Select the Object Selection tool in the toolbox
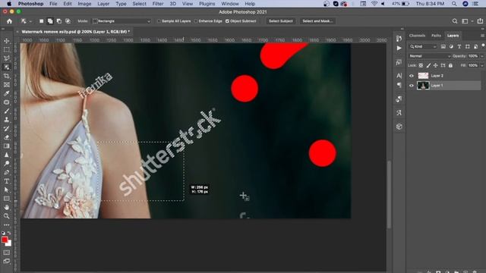486x273 pixels. pos(7,67)
